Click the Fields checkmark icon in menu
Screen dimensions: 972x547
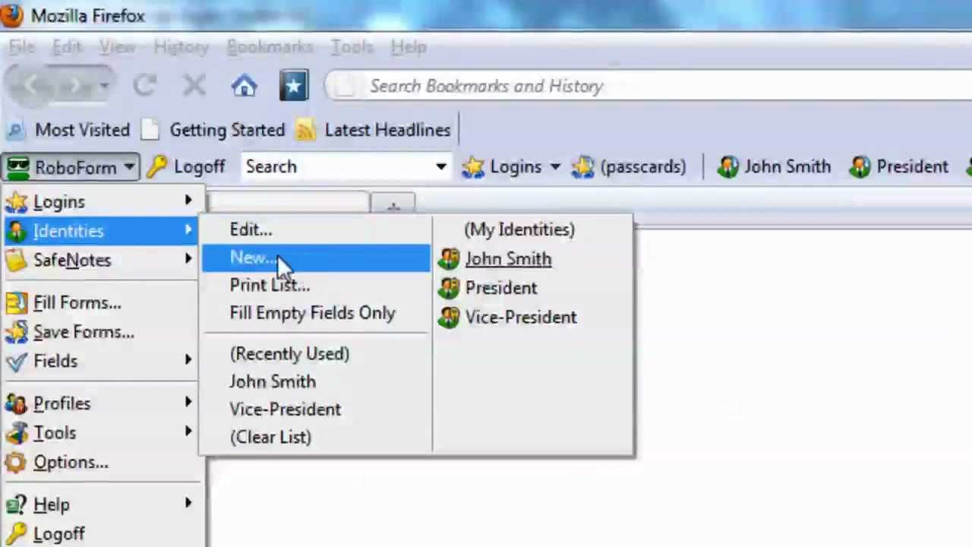16,361
